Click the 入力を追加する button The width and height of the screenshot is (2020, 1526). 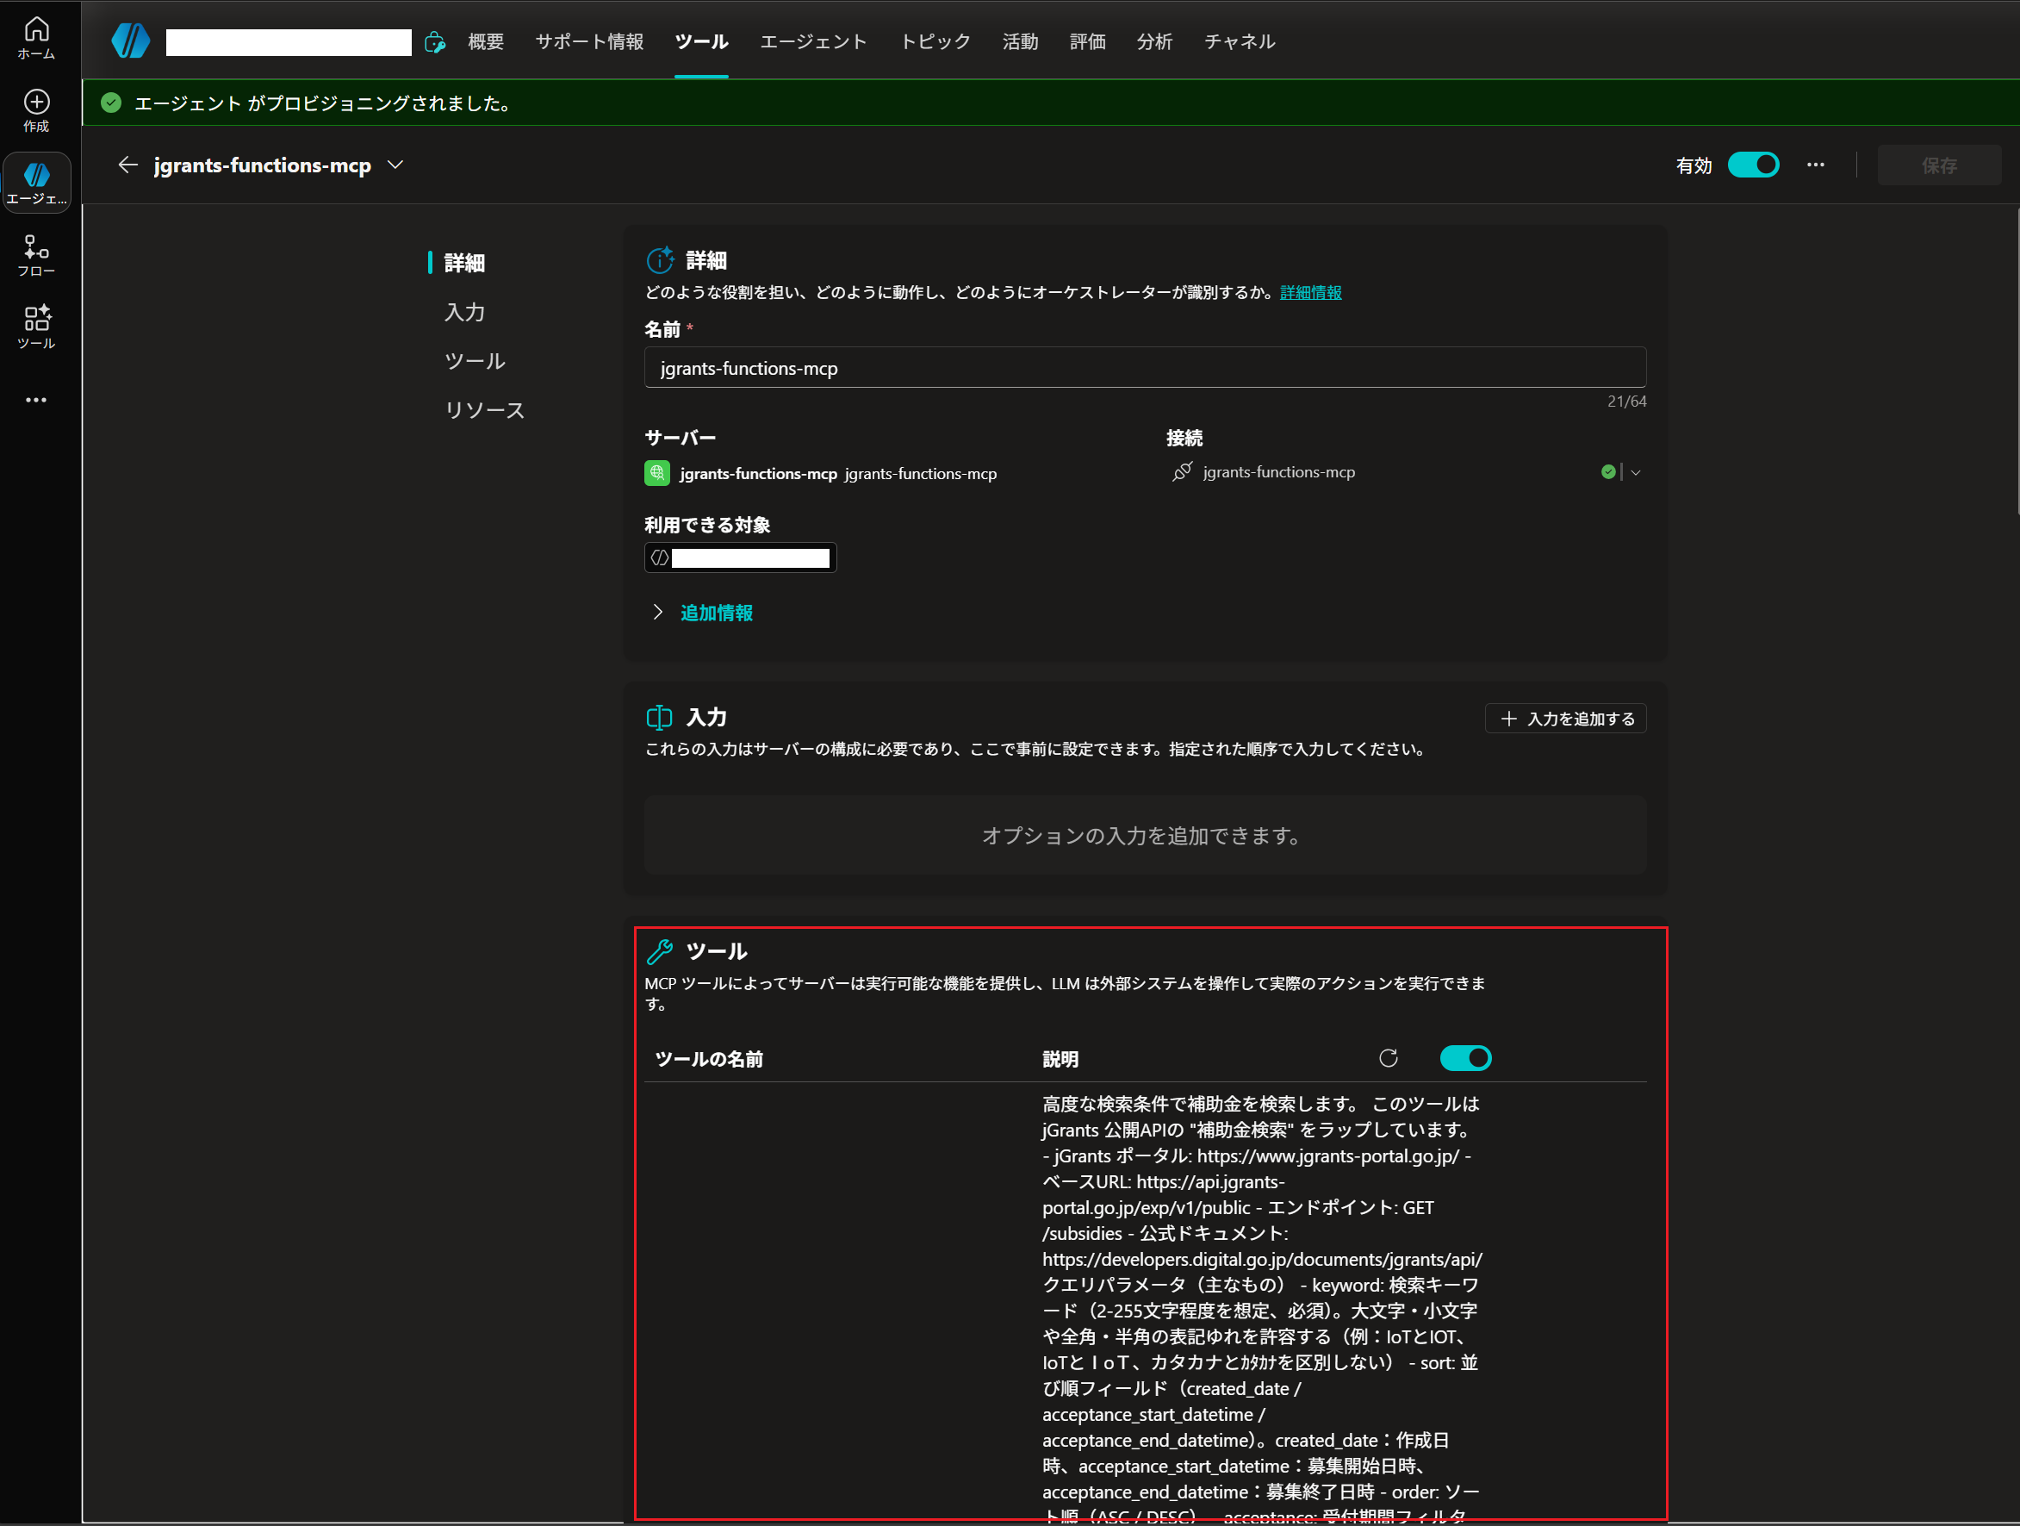(x=1564, y=719)
